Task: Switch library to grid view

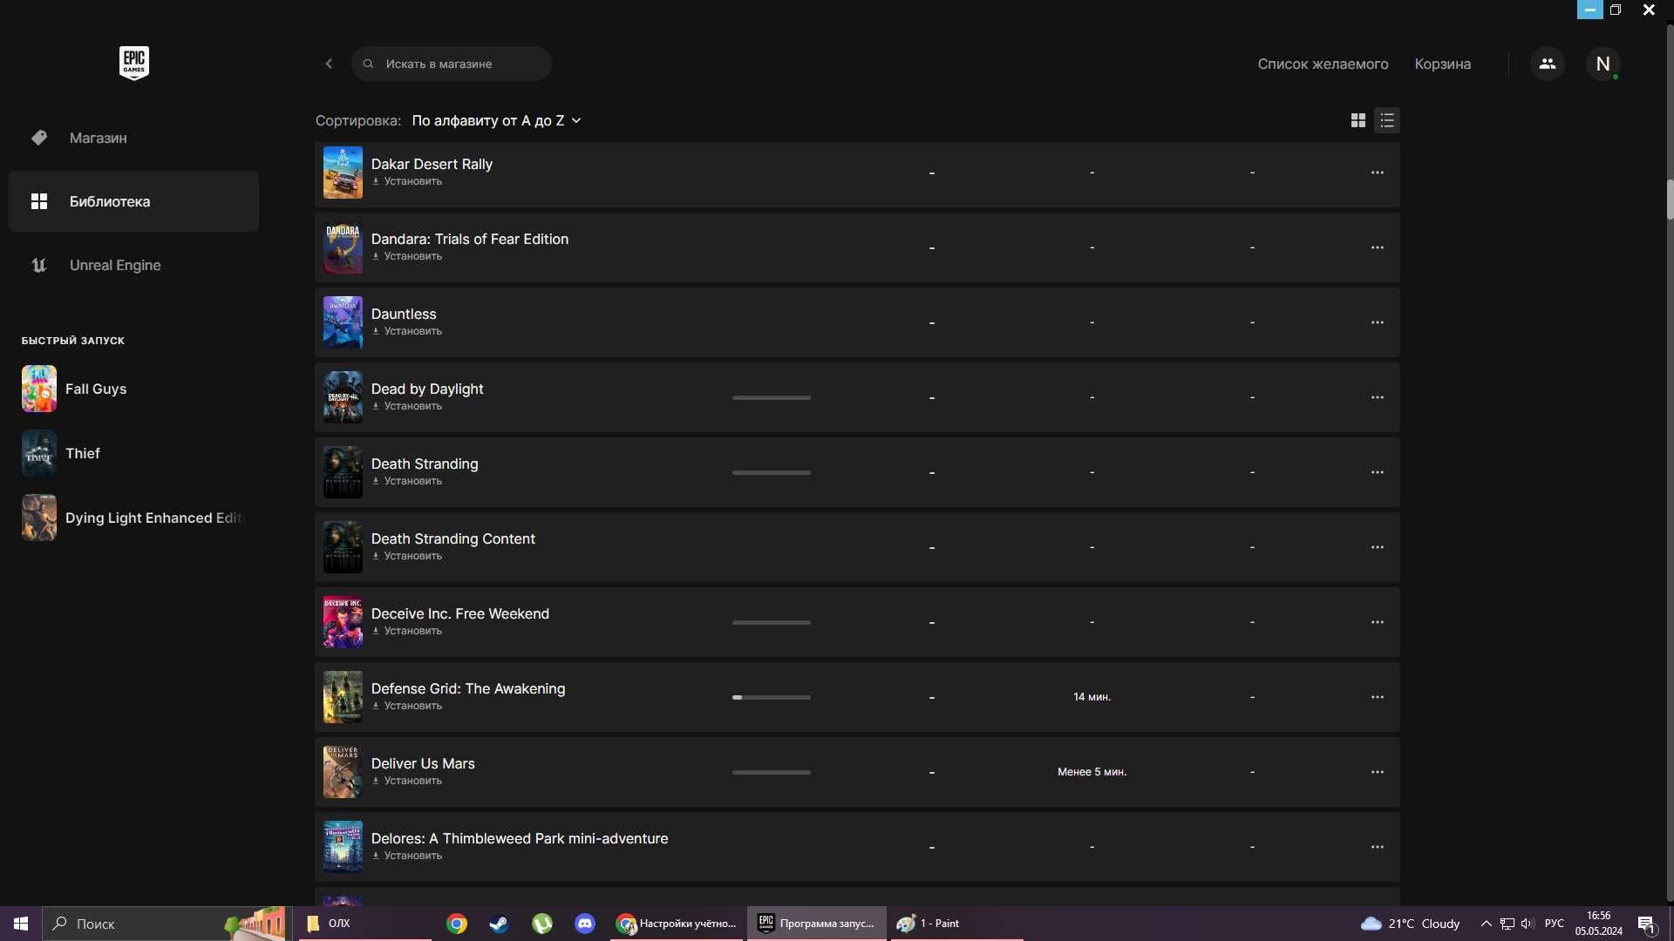Action: click(x=1358, y=120)
